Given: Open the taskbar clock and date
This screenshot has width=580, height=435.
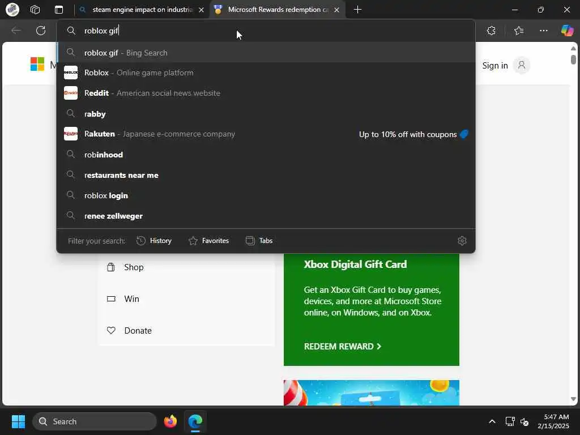Looking at the screenshot, I should tap(553, 421).
